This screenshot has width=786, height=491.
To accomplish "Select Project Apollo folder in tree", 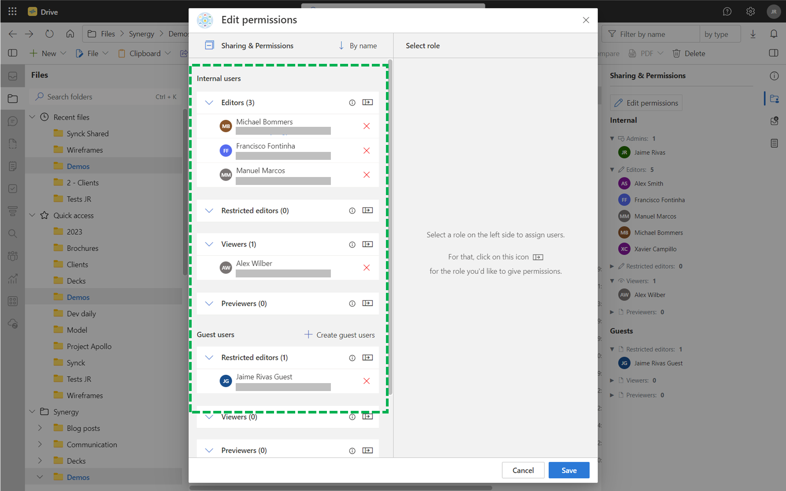I will pyautogui.click(x=89, y=346).
